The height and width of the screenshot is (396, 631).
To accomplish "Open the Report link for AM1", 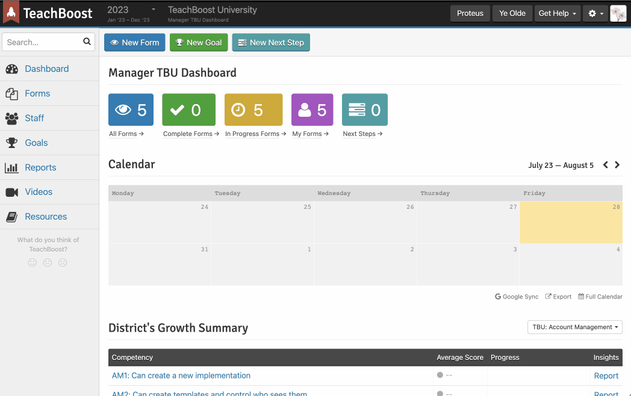I will coord(606,376).
